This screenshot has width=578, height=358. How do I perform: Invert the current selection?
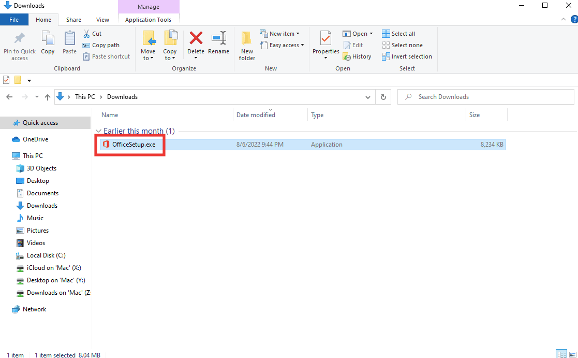coord(407,56)
